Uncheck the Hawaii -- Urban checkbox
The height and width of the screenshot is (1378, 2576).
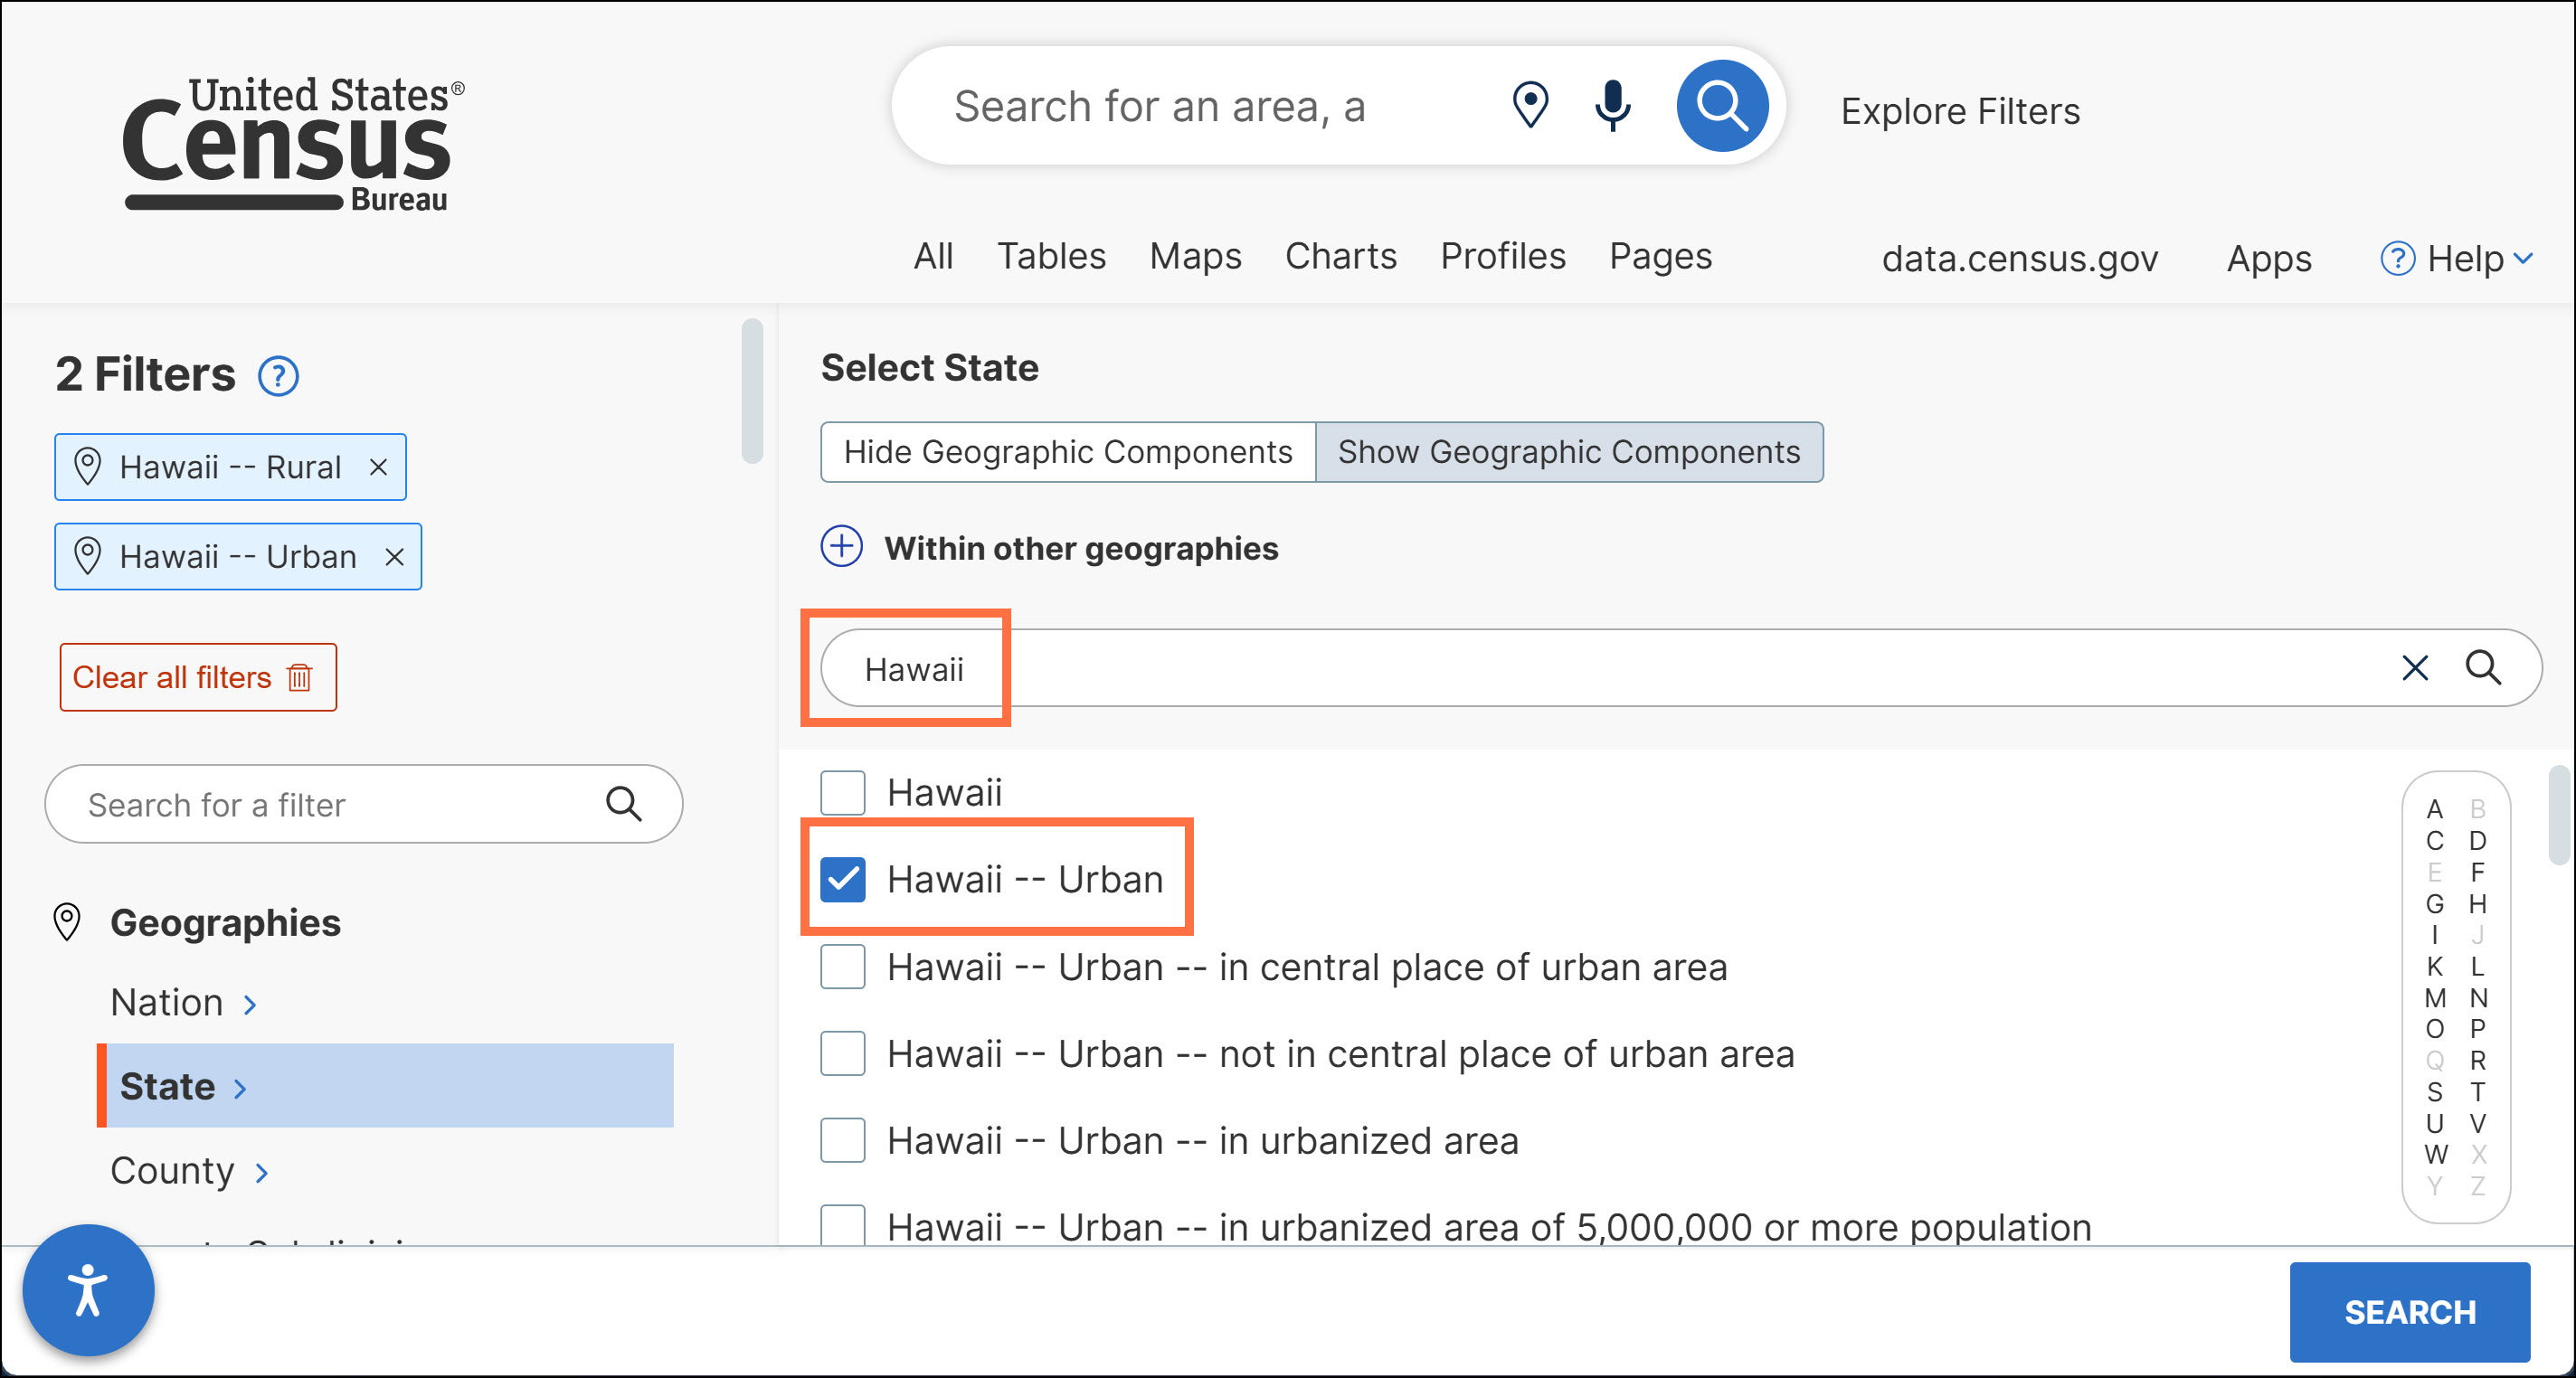coord(842,880)
